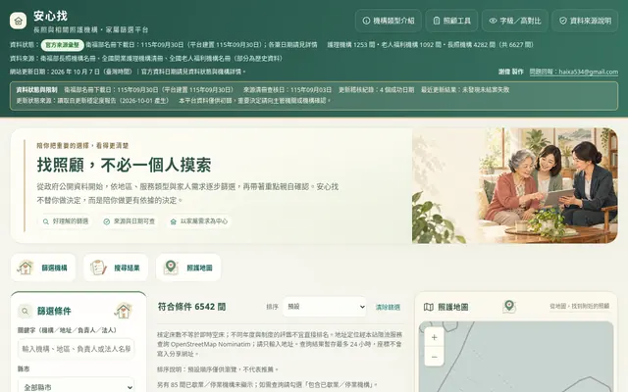Switch to the 篩選機構 tab
Screen dimensions: 628x392
click(43, 268)
